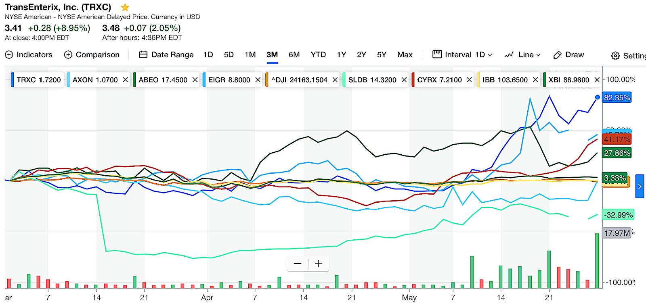Click the last green volume bar

point(597,261)
